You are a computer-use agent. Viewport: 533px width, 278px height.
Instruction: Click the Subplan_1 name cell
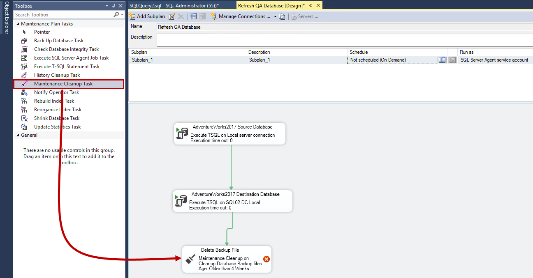click(x=188, y=60)
